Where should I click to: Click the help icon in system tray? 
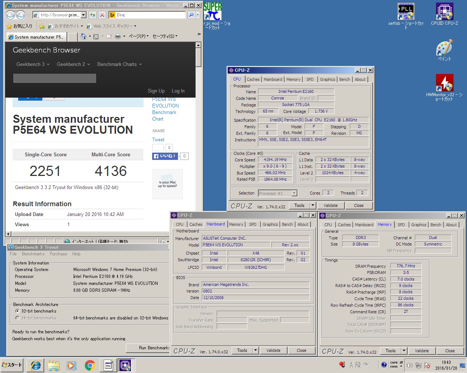pyautogui.click(x=384, y=365)
